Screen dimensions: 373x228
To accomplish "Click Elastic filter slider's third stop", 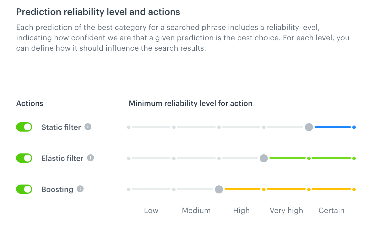I will (x=219, y=158).
